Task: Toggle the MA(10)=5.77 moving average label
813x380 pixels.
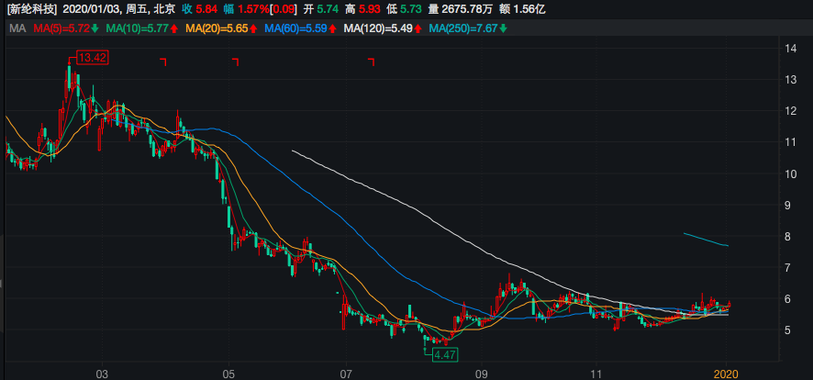Action: (135, 28)
